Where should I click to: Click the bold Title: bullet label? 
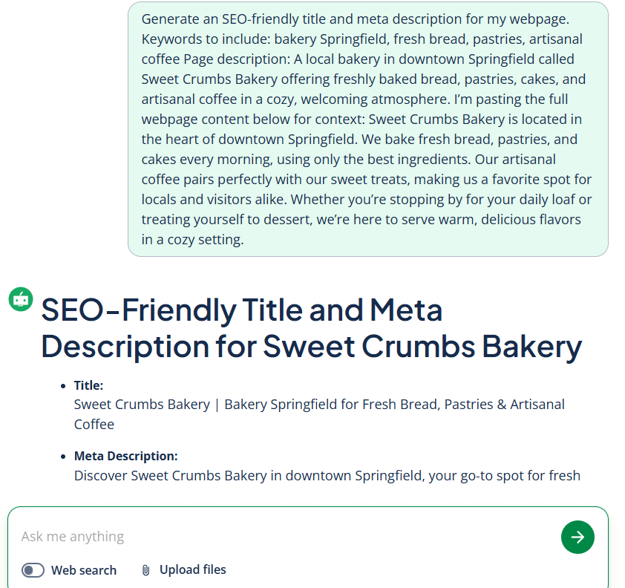click(87, 385)
